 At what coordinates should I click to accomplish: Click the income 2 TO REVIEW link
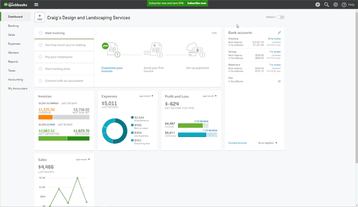pos(201,121)
